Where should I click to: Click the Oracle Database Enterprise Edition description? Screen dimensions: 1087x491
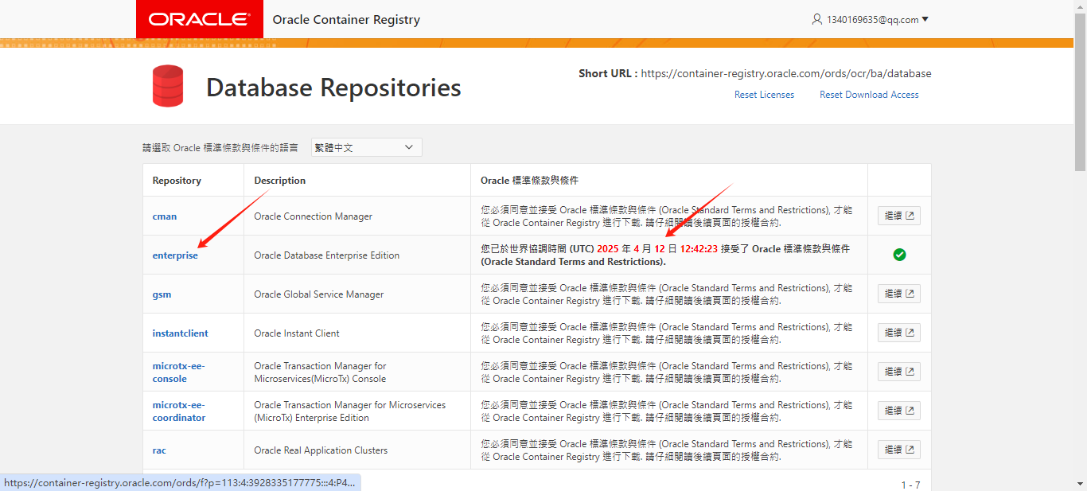pos(327,255)
